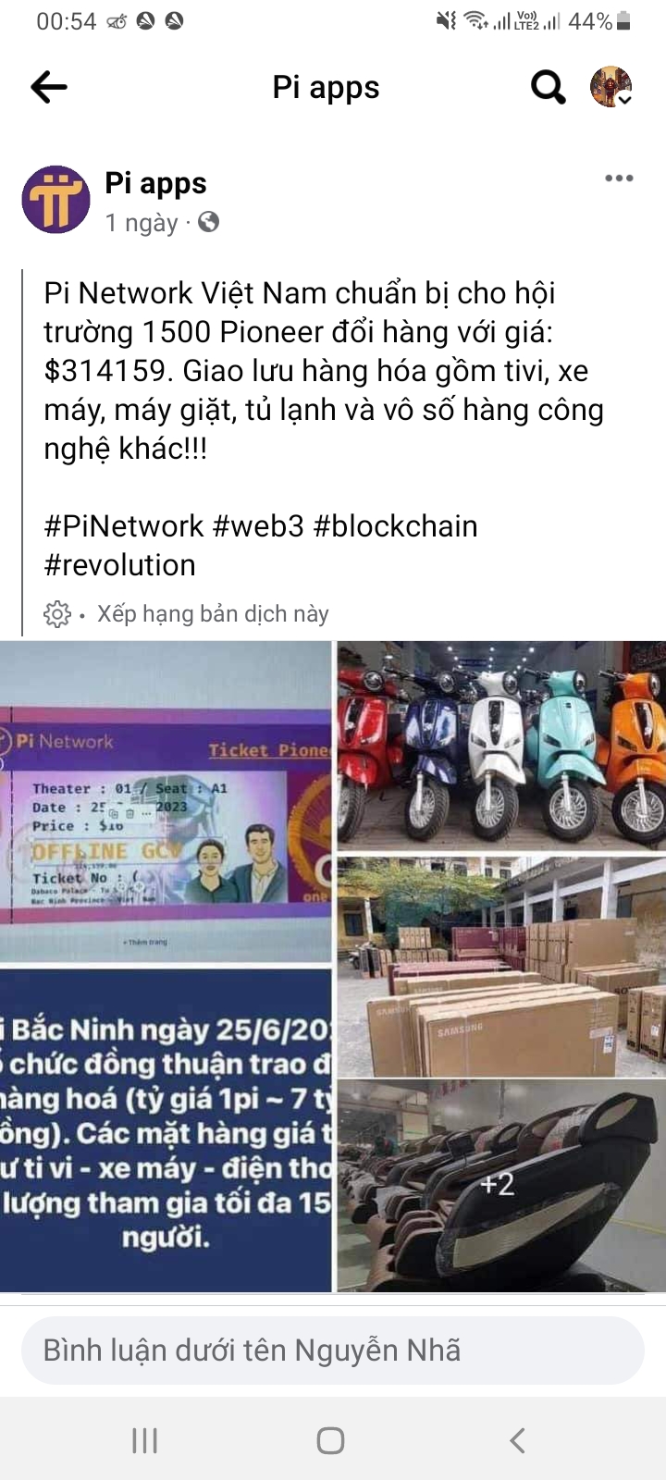This screenshot has height=1480, width=666.
Task: Tap Pi apps page name
Action: click(155, 183)
